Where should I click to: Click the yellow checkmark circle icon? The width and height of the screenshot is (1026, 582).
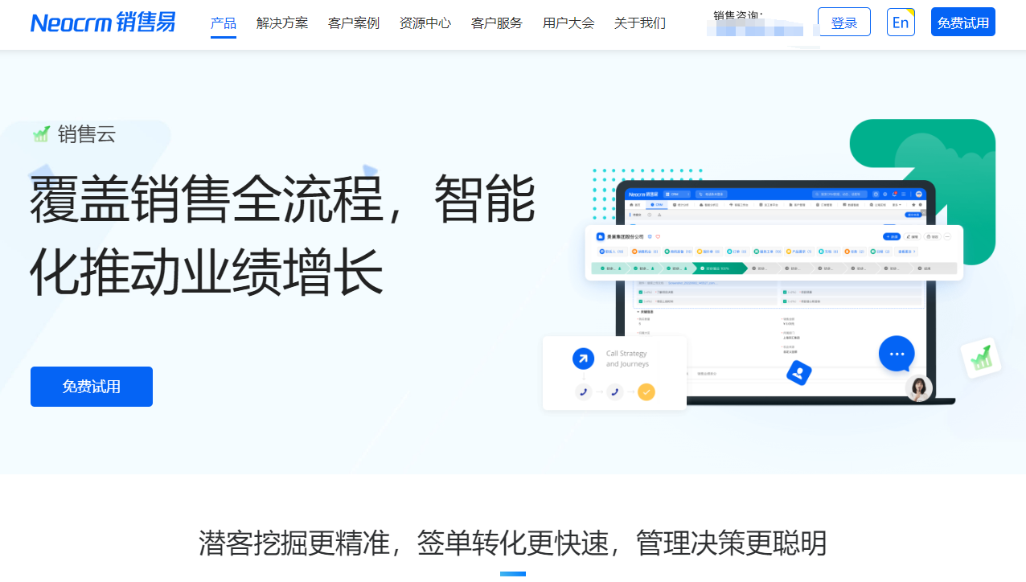(x=646, y=392)
